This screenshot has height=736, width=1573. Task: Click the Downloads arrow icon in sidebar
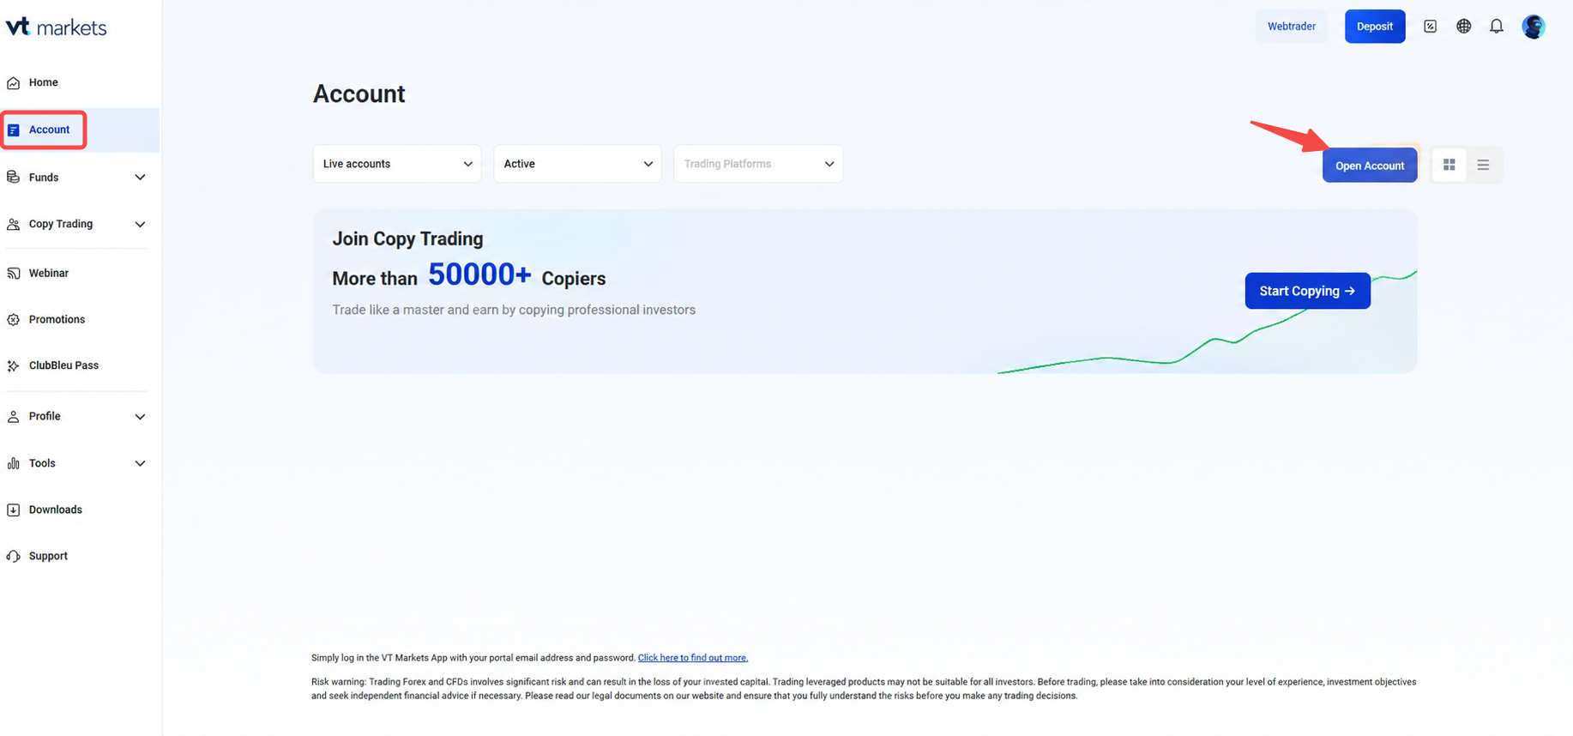click(x=14, y=510)
